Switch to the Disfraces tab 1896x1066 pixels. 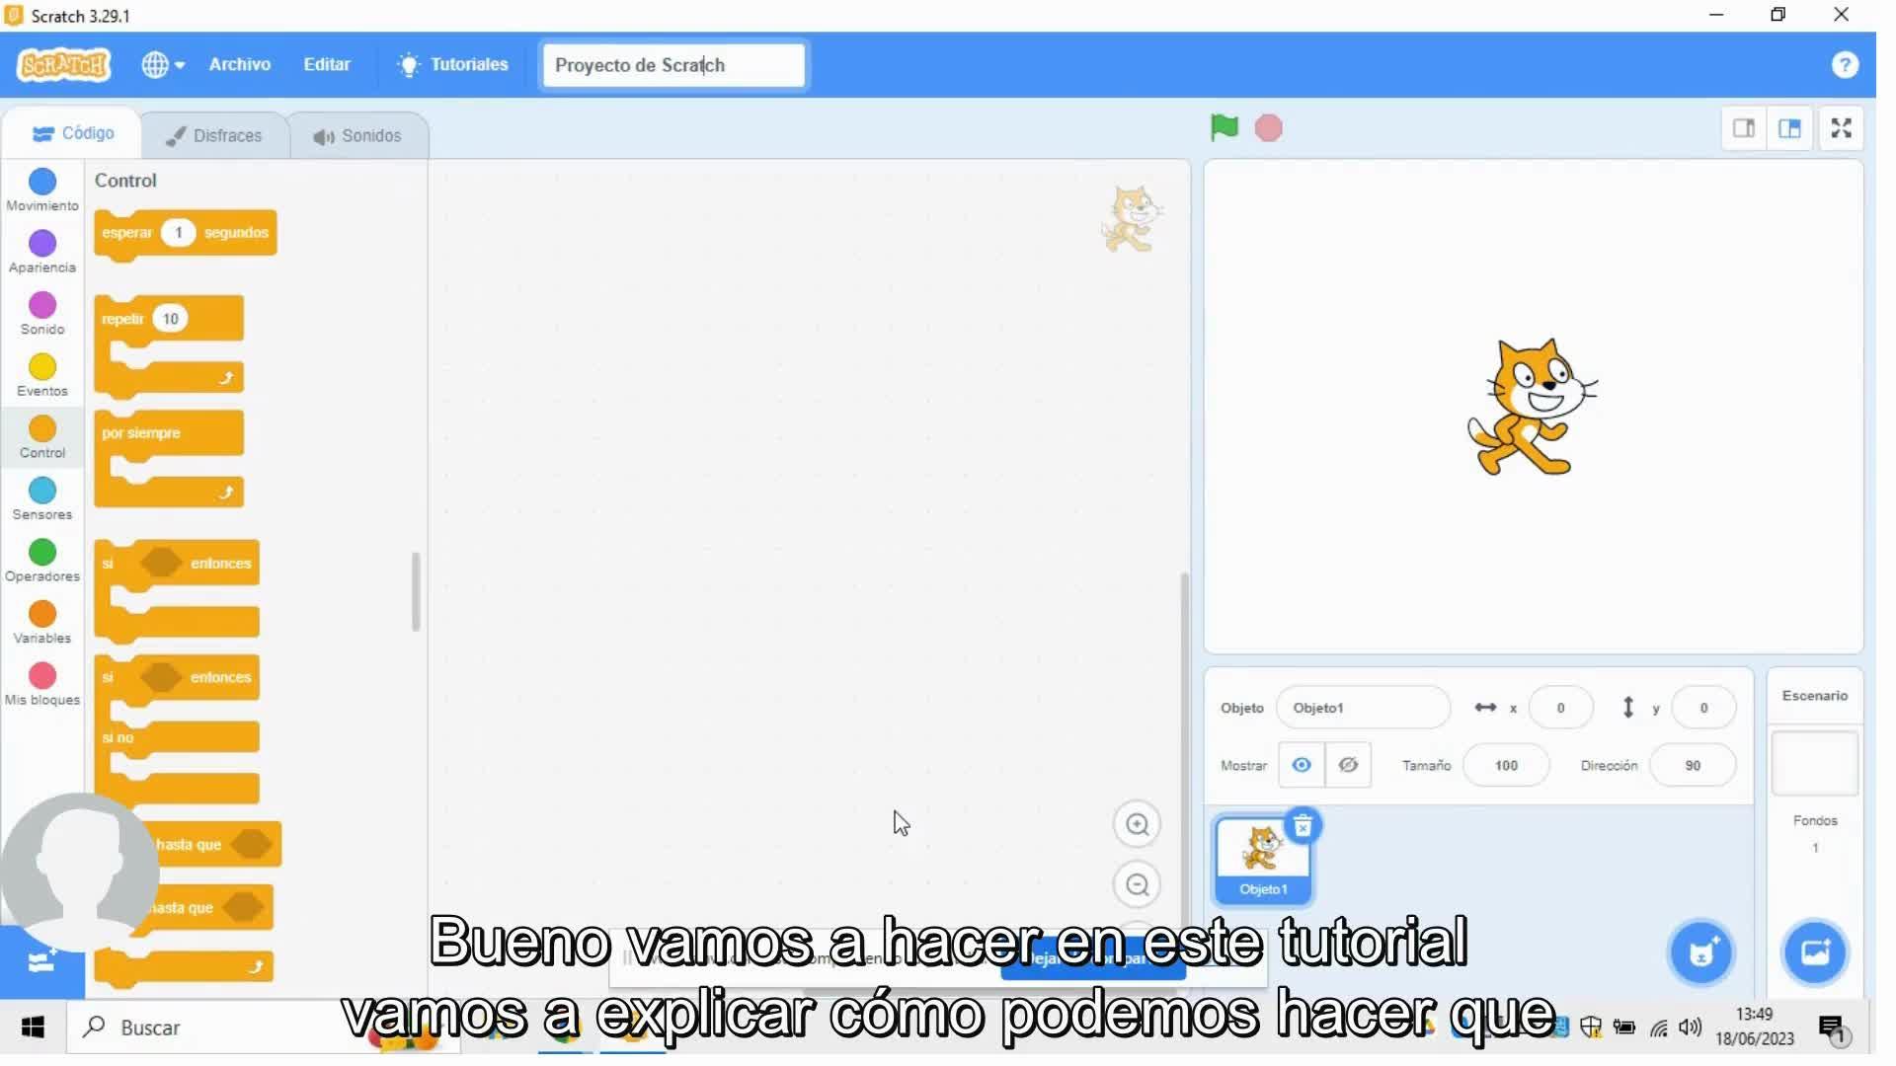(215, 136)
